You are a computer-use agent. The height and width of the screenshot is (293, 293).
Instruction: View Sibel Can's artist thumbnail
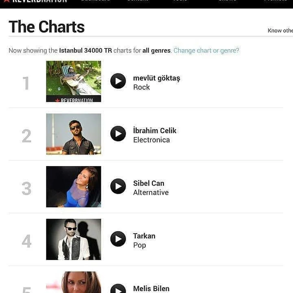pyautogui.click(x=74, y=186)
